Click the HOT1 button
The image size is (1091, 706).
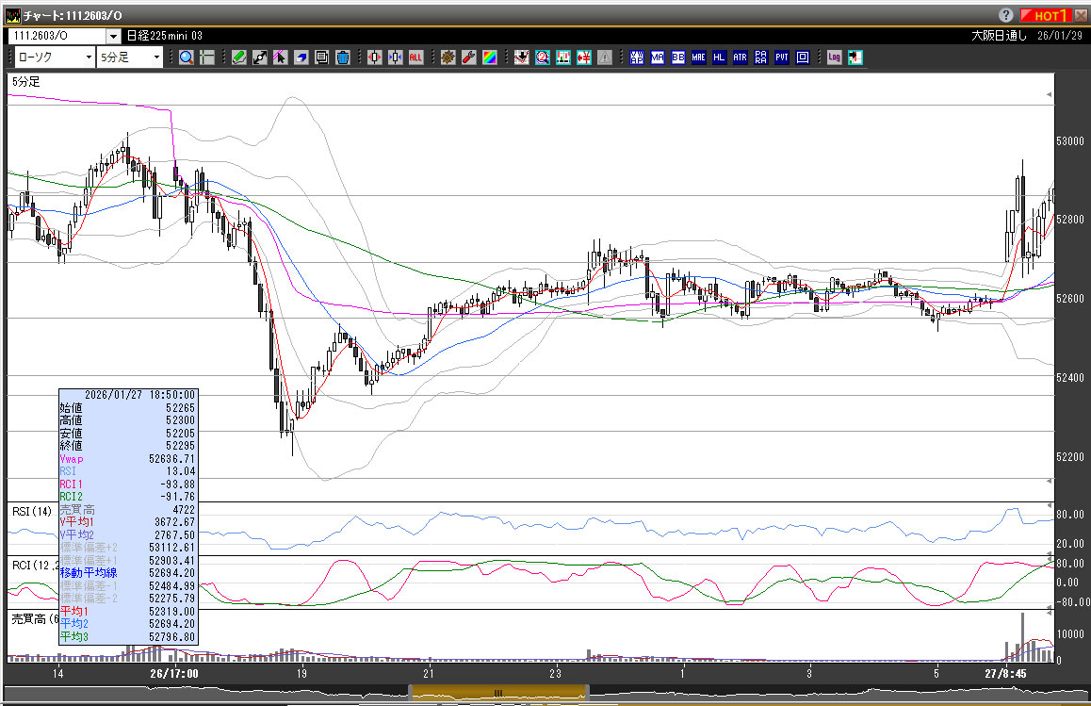click(x=1047, y=15)
